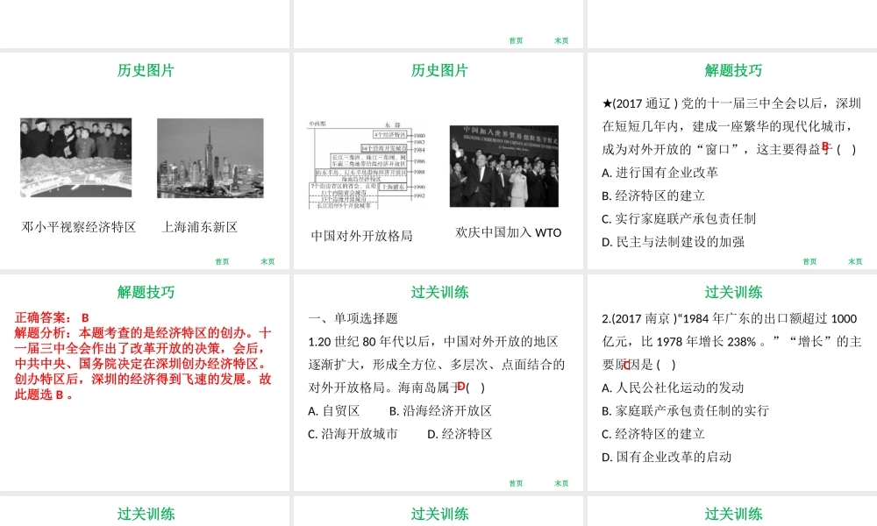Screen dimensions: 877x526
Task: Select the Shanghai Pudong skyline photo
Action: pos(210,158)
